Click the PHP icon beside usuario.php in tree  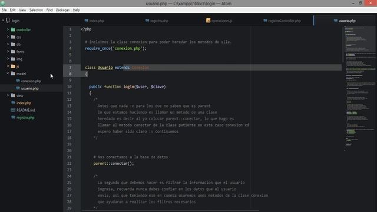point(18,88)
